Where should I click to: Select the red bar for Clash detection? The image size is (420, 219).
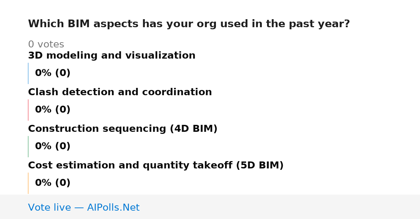[28, 110]
